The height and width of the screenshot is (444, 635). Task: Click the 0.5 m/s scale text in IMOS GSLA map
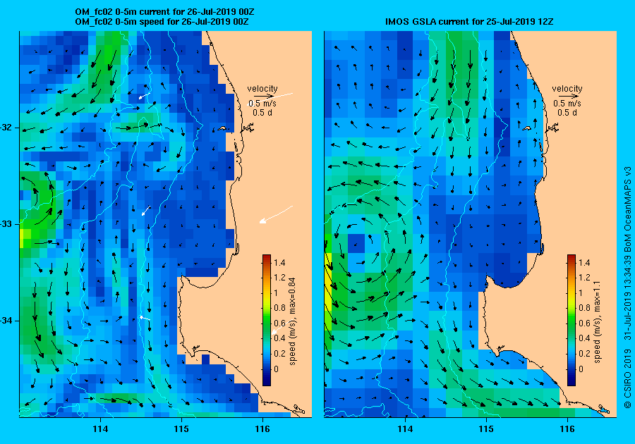567,104
